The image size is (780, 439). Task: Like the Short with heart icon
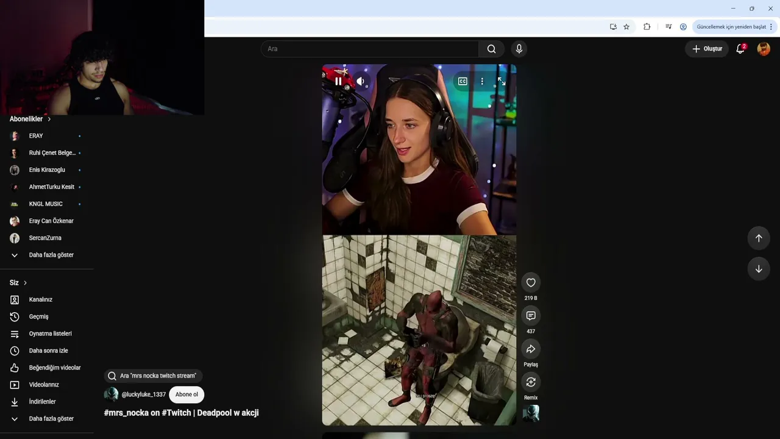[x=531, y=282]
